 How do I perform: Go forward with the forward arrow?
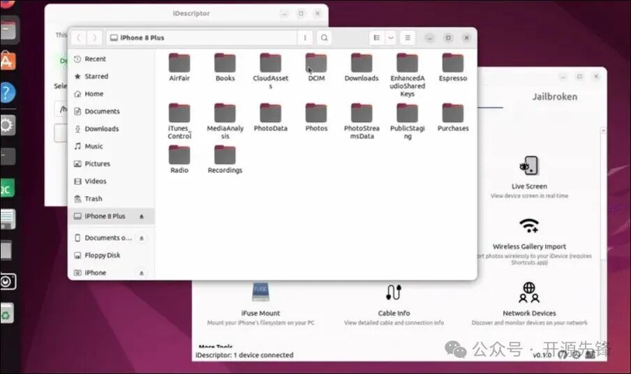[x=94, y=38]
